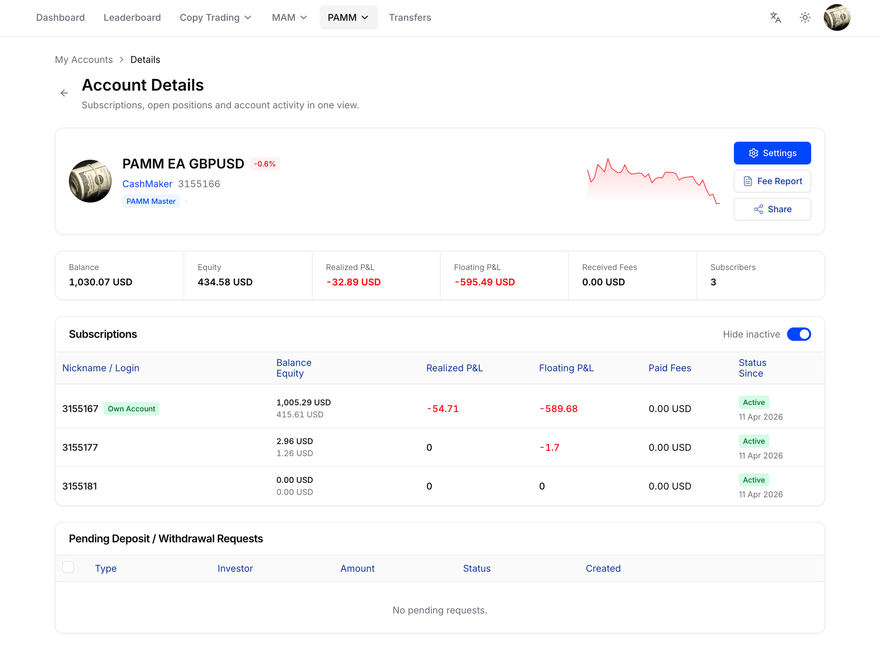Sort pending requests by Status
Screen dimensions: 880x665
(x=476, y=568)
